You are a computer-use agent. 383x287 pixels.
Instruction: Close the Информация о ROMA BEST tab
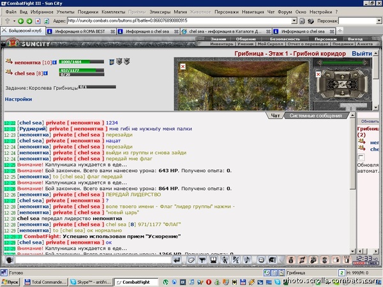pos(112,31)
